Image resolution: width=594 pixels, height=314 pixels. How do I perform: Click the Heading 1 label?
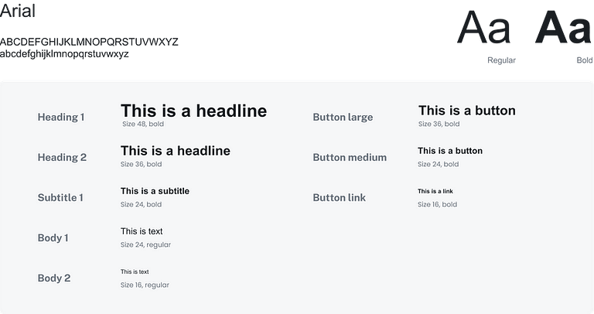61,118
